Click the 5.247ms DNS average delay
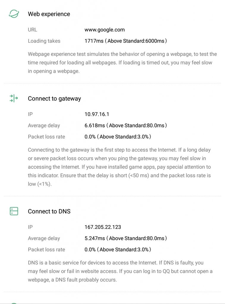This screenshot has width=225, height=304. click(95, 238)
